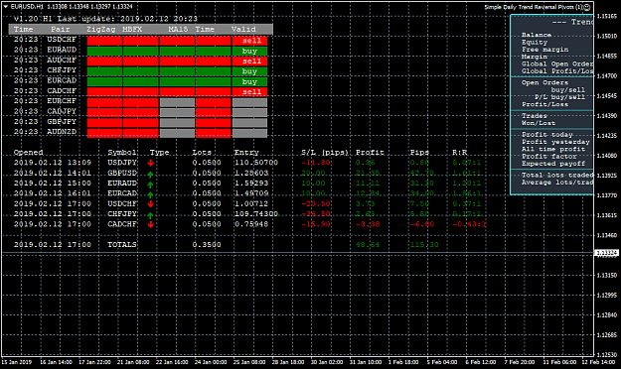Click the red ZigZag cell for USDCHF

pyautogui.click(x=104, y=41)
